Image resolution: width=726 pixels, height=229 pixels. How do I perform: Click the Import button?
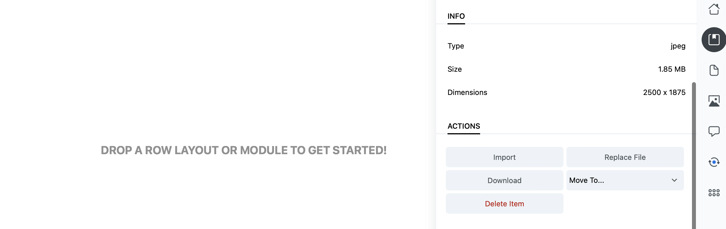504,157
